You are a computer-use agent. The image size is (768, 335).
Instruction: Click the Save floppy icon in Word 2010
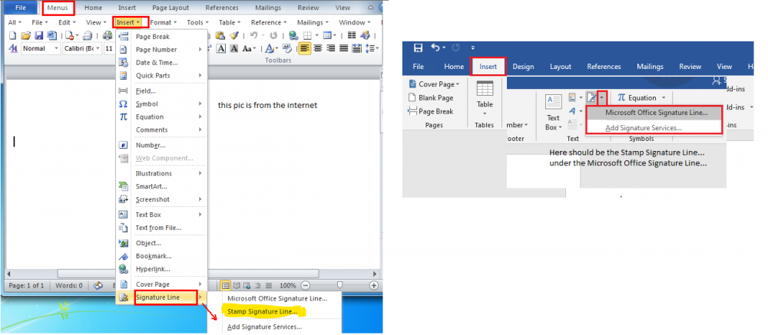38,35
